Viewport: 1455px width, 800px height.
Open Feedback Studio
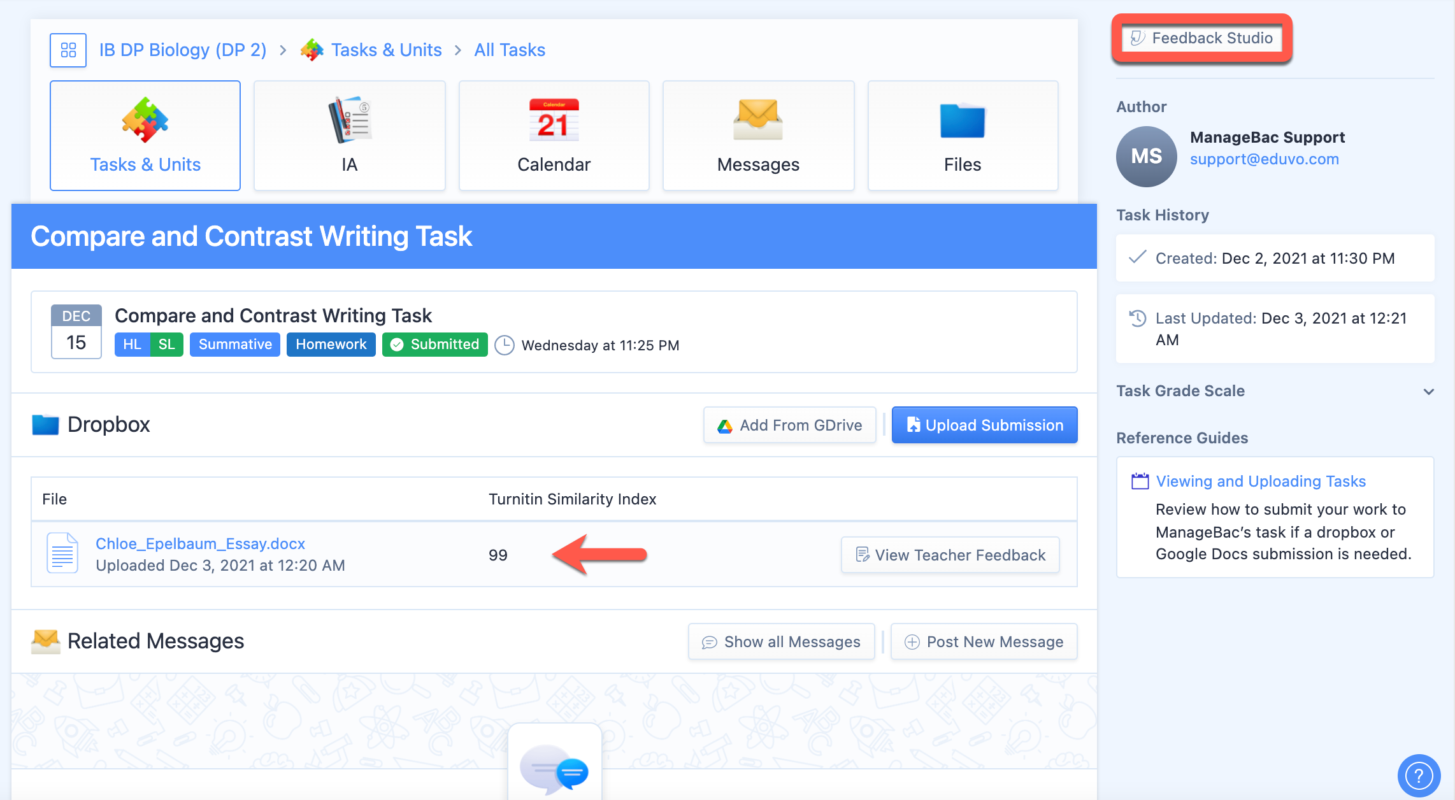pos(1202,38)
